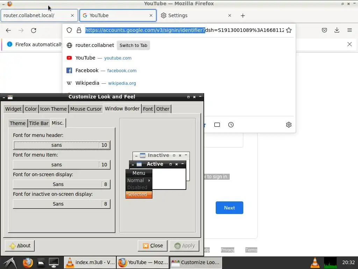The height and width of the screenshot is (269, 358).
Task: Choose font for on-screen display
Action: point(62,184)
